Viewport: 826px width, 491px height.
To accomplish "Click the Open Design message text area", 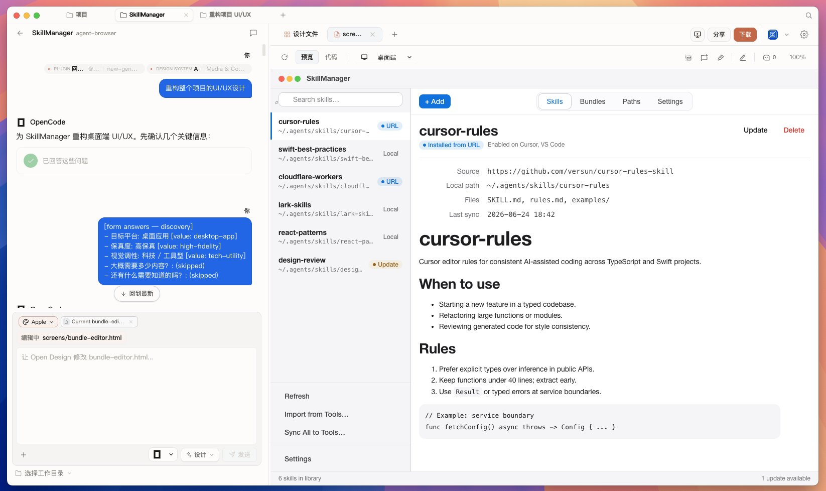I will pos(137,396).
